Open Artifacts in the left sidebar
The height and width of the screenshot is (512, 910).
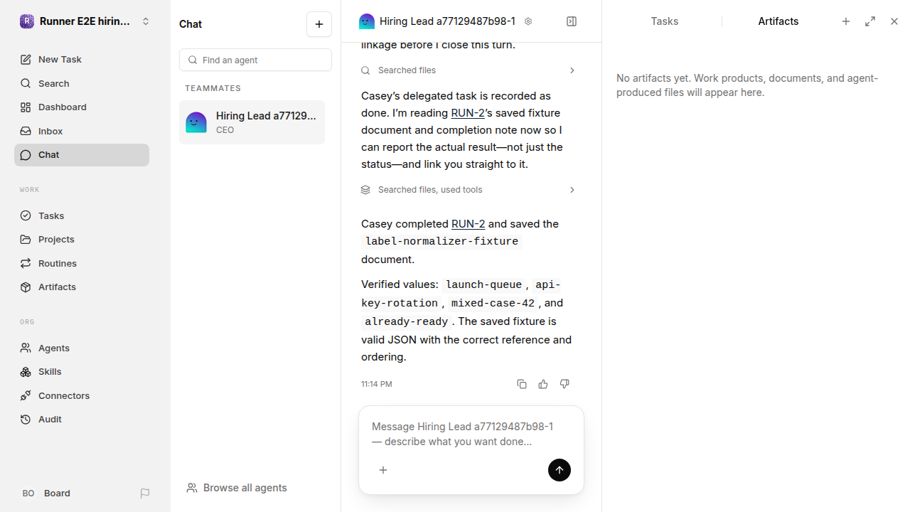click(82, 287)
